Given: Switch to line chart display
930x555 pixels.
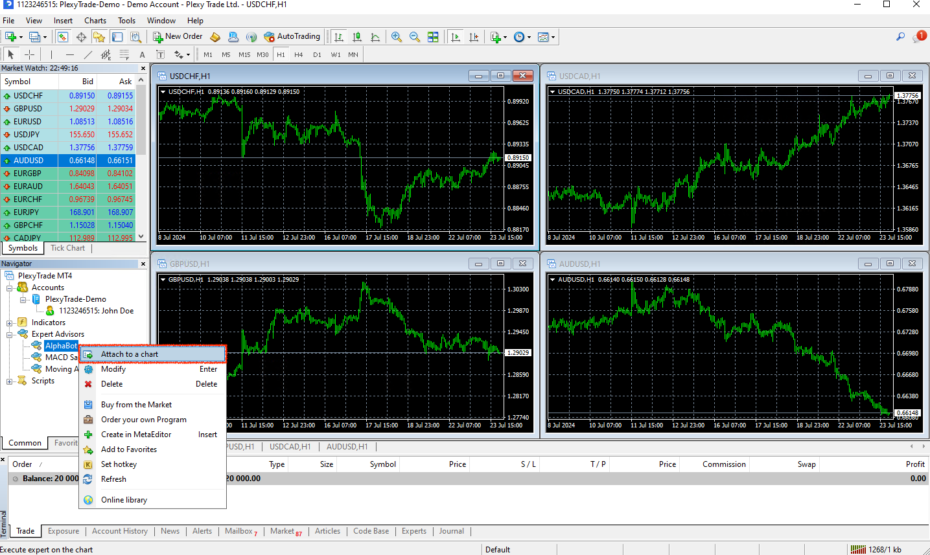Looking at the screenshot, I should click(x=375, y=37).
